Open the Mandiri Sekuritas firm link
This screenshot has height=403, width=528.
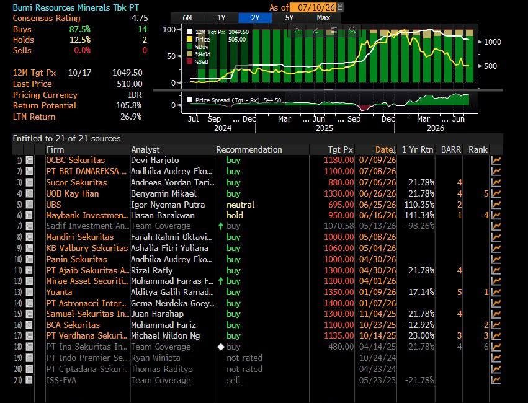[80, 237]
